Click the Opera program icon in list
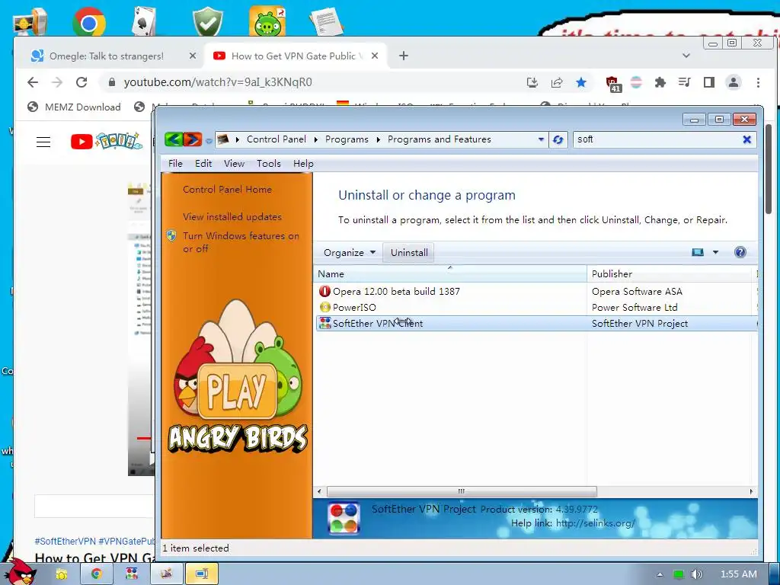The width and height of the screenshot is (780, 585). pyautogui.click(x=324, y=292)
